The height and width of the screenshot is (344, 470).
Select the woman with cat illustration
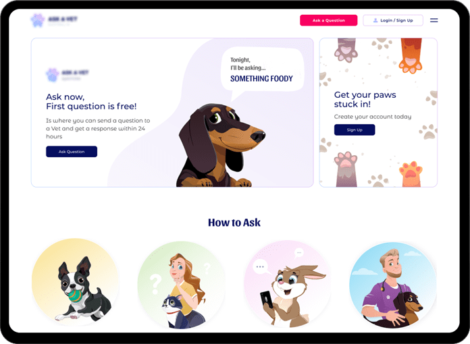point(181,285)
